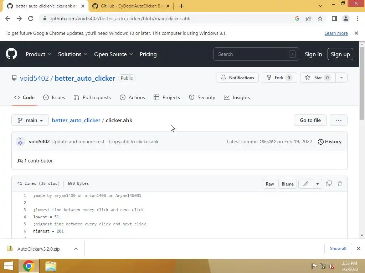Focus the GitHub search field
365x273 pixels.
pyautogui.click(x=256, y=54)
